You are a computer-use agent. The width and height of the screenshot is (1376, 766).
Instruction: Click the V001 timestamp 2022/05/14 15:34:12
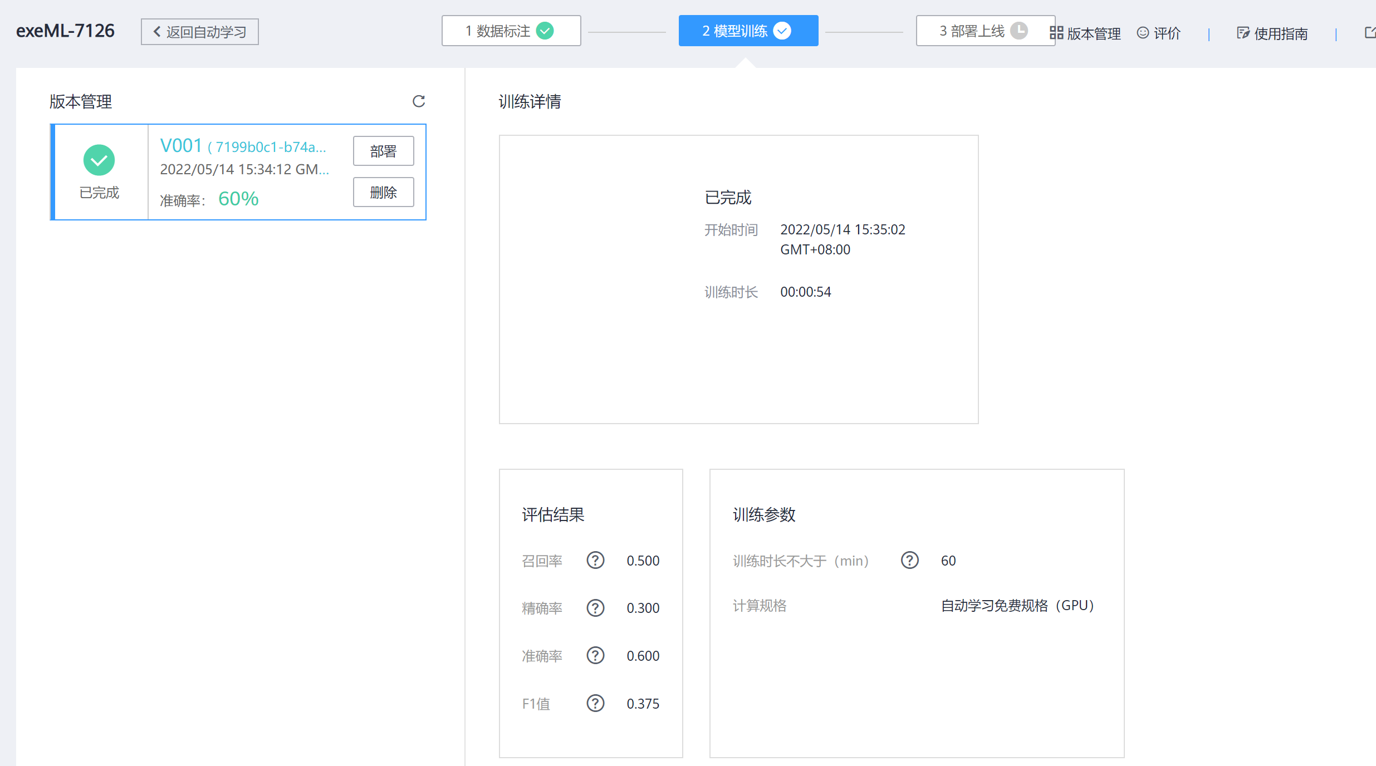click(244, 169)
